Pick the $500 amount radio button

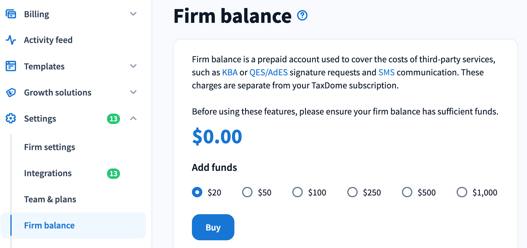(x=407, y=192)
